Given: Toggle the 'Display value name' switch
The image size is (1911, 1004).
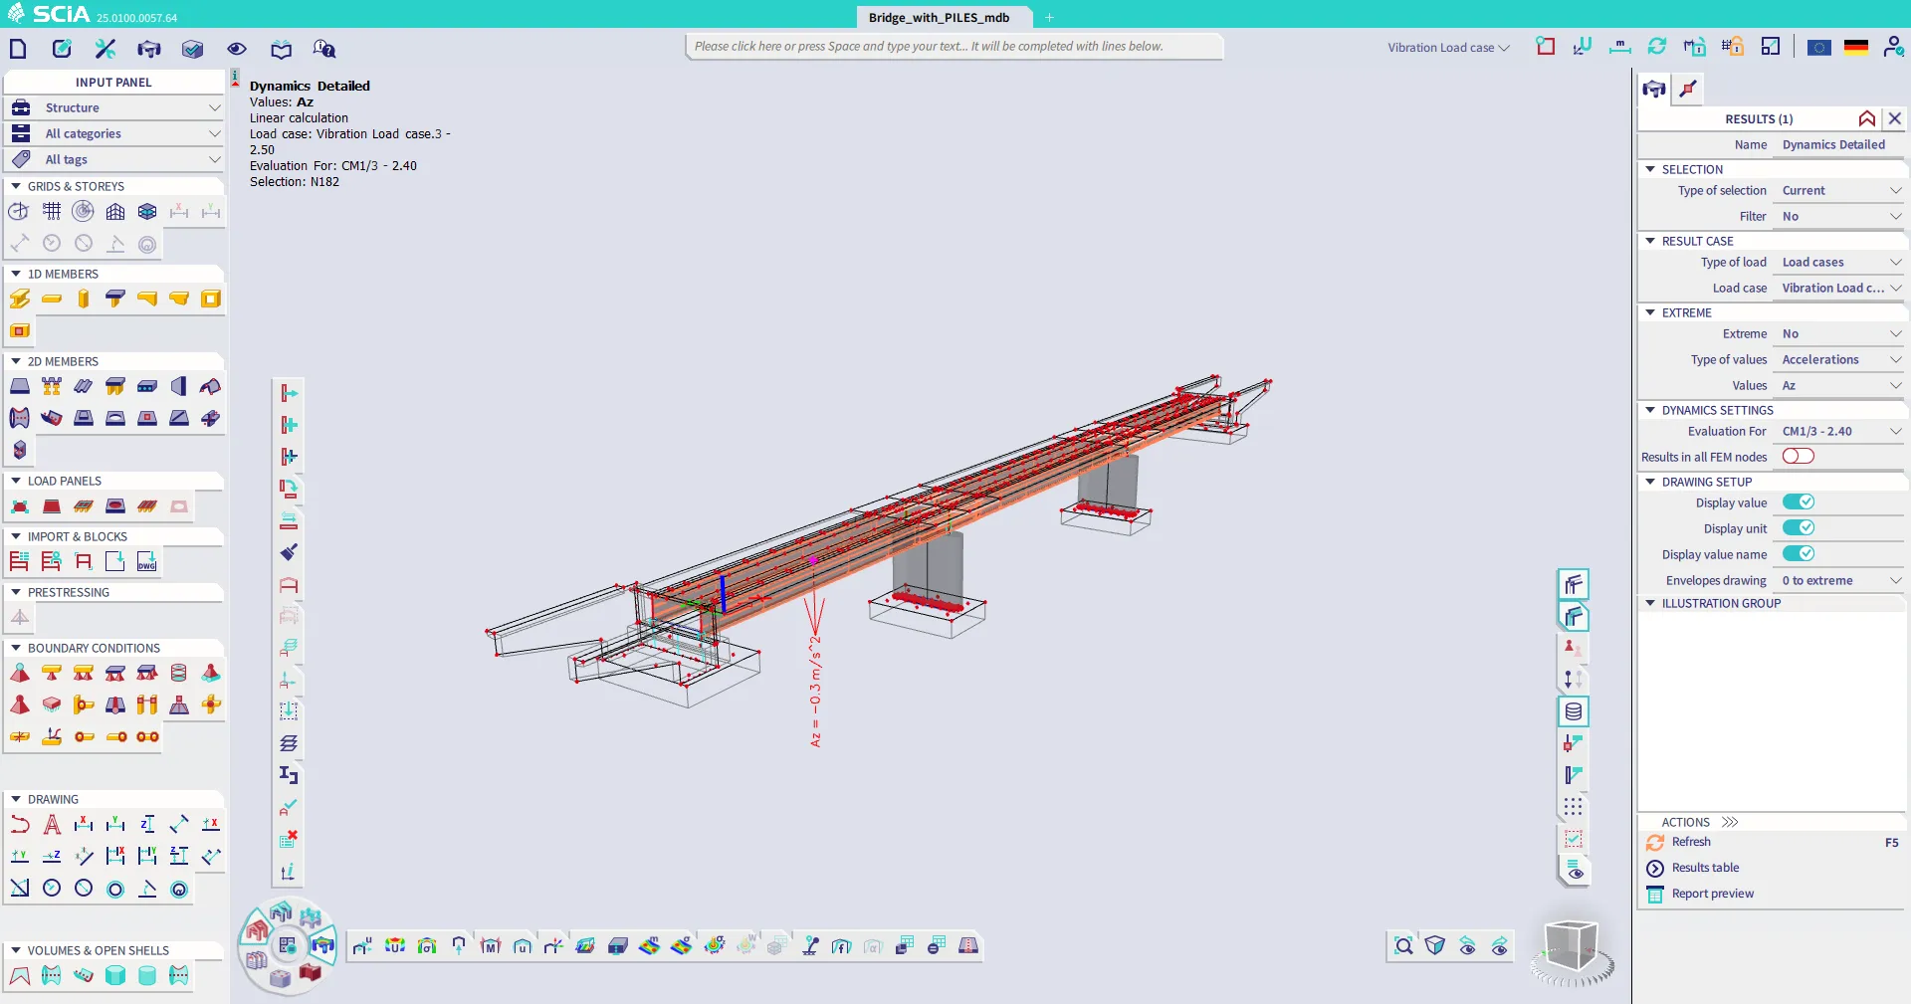Looking at the screenshot, I should coord(1798,554).
